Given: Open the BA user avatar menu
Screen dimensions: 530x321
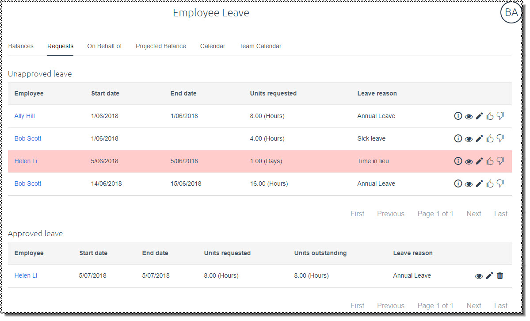Looking at the screenshot, I should tap(511, 13).
